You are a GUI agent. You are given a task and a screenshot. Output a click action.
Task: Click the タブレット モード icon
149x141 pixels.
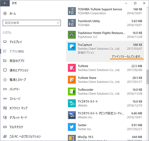pos(5,117)
